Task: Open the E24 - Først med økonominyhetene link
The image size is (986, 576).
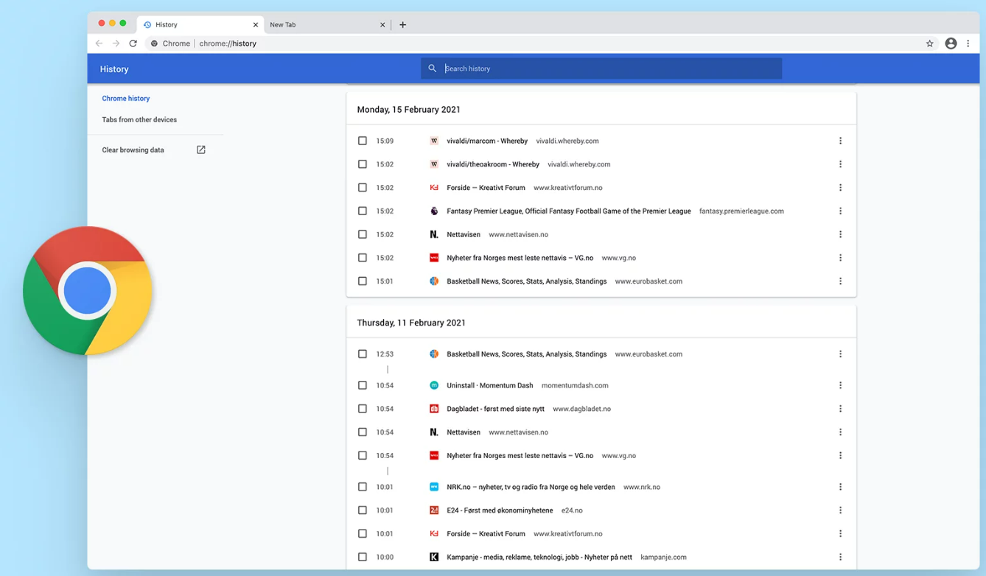Action: (x=499, y=510)
